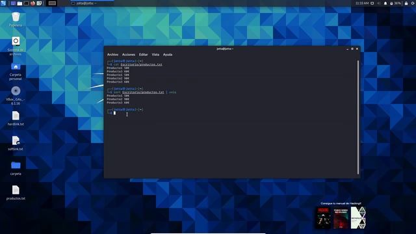Click the power/logout icon in panel
The width and height of the screenshot is (416, 234).
(x=413, y=3)
